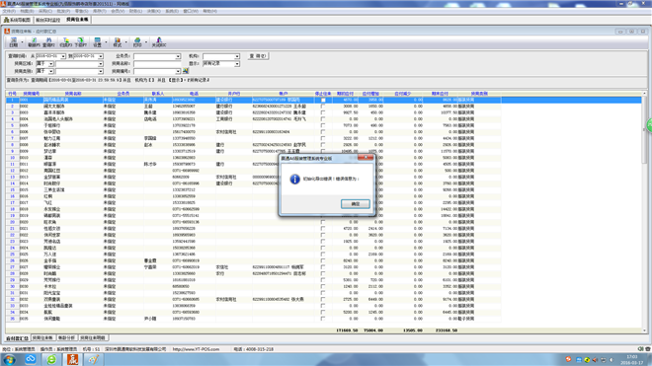Toggle 停止往来 checkbox for supplier 0027

tap(323, 267)
